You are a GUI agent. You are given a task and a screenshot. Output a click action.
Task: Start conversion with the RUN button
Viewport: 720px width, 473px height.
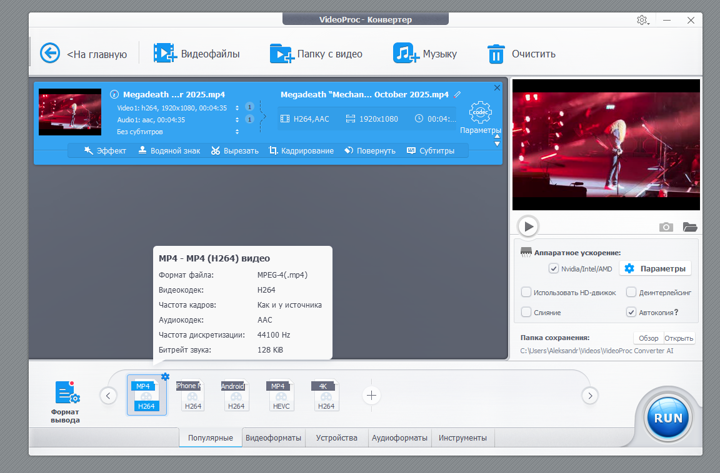[668, 418]
